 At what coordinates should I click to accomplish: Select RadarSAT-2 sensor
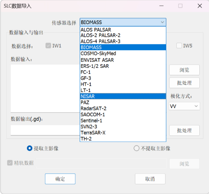click(x=123, y=108)
